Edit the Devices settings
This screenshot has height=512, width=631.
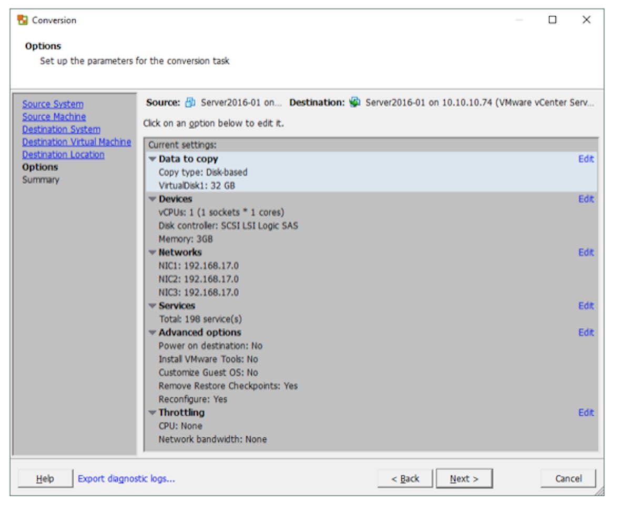pos(586,199)
